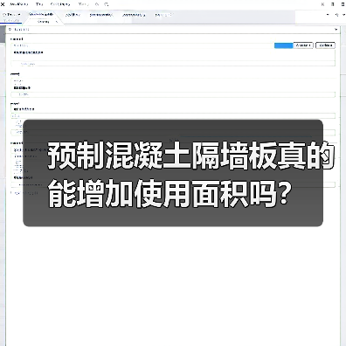Click the blue button in the first section

tap(283, 45)
